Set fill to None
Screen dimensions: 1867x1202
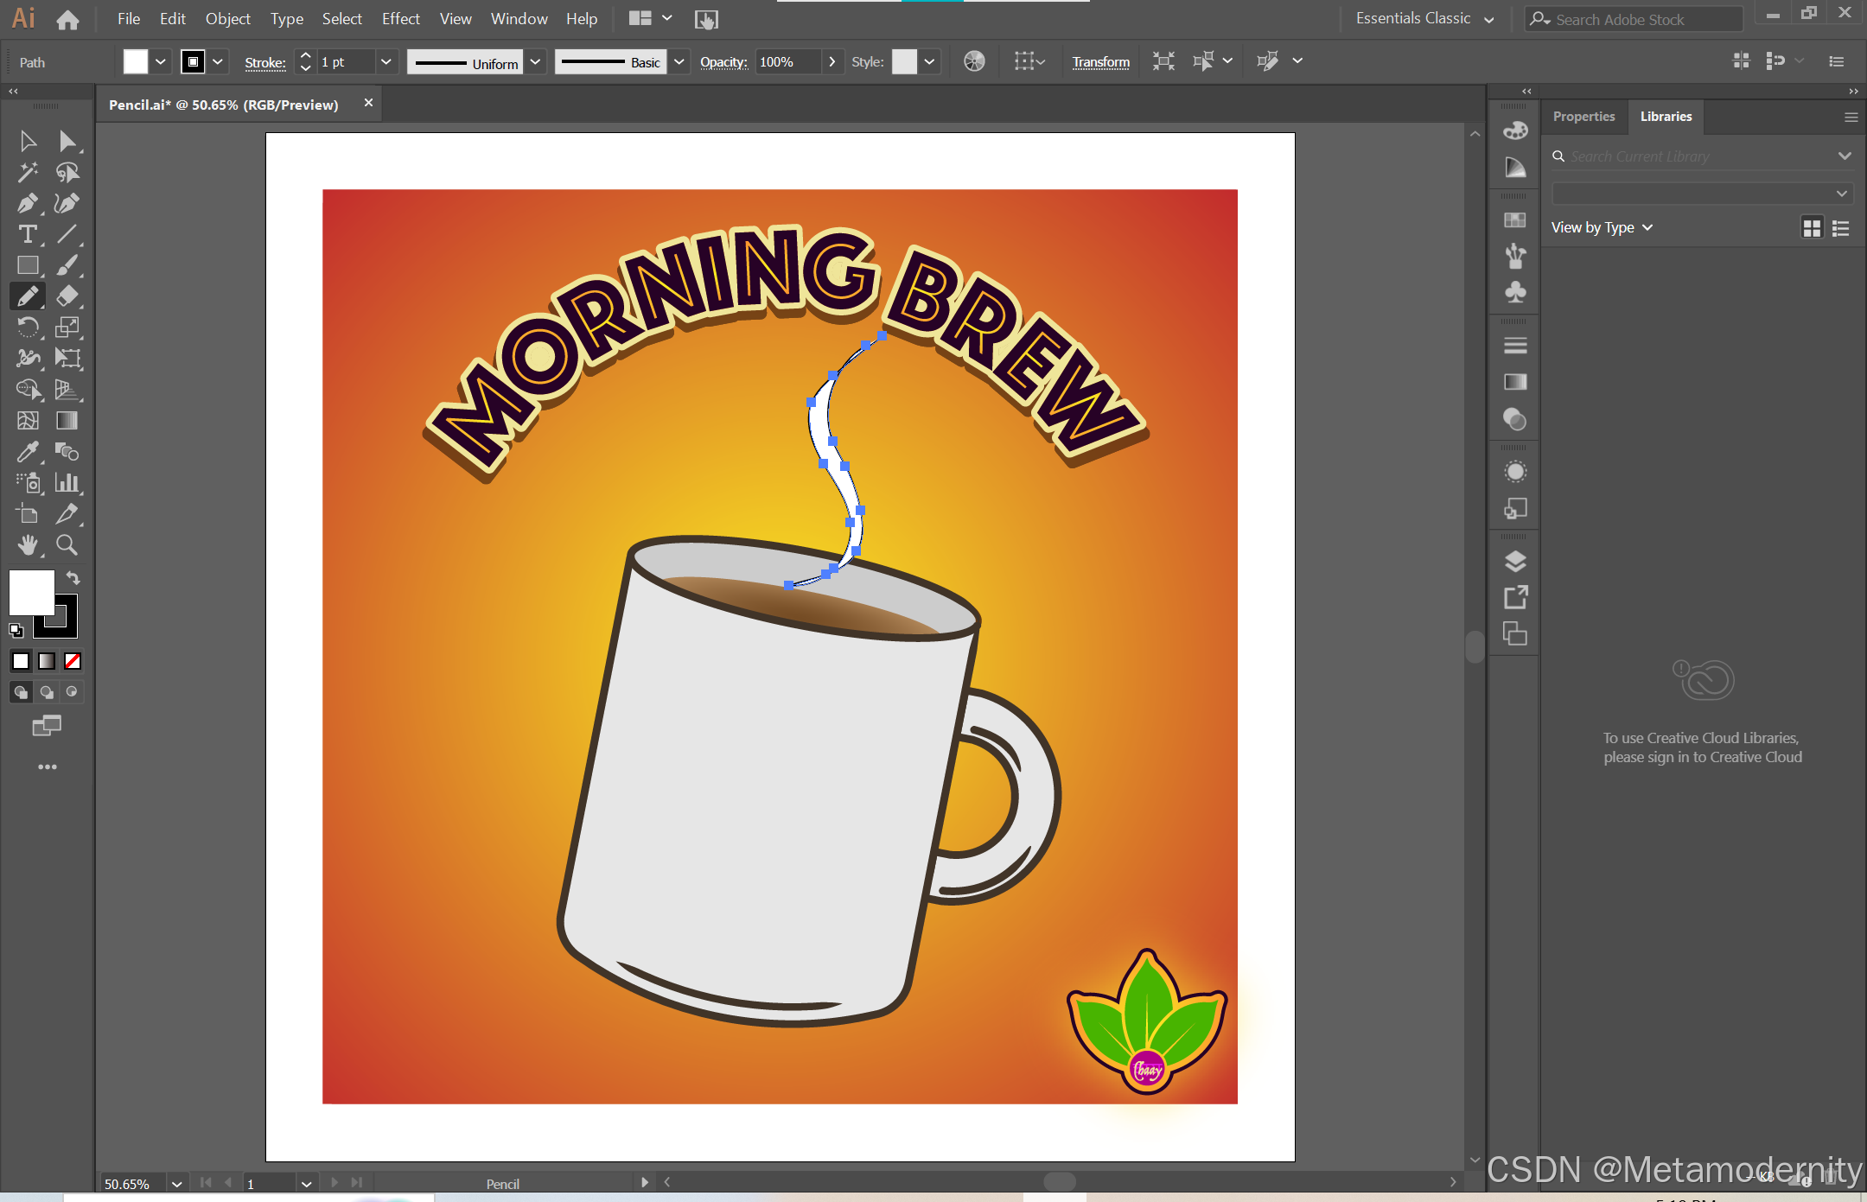tap(73, 661)
